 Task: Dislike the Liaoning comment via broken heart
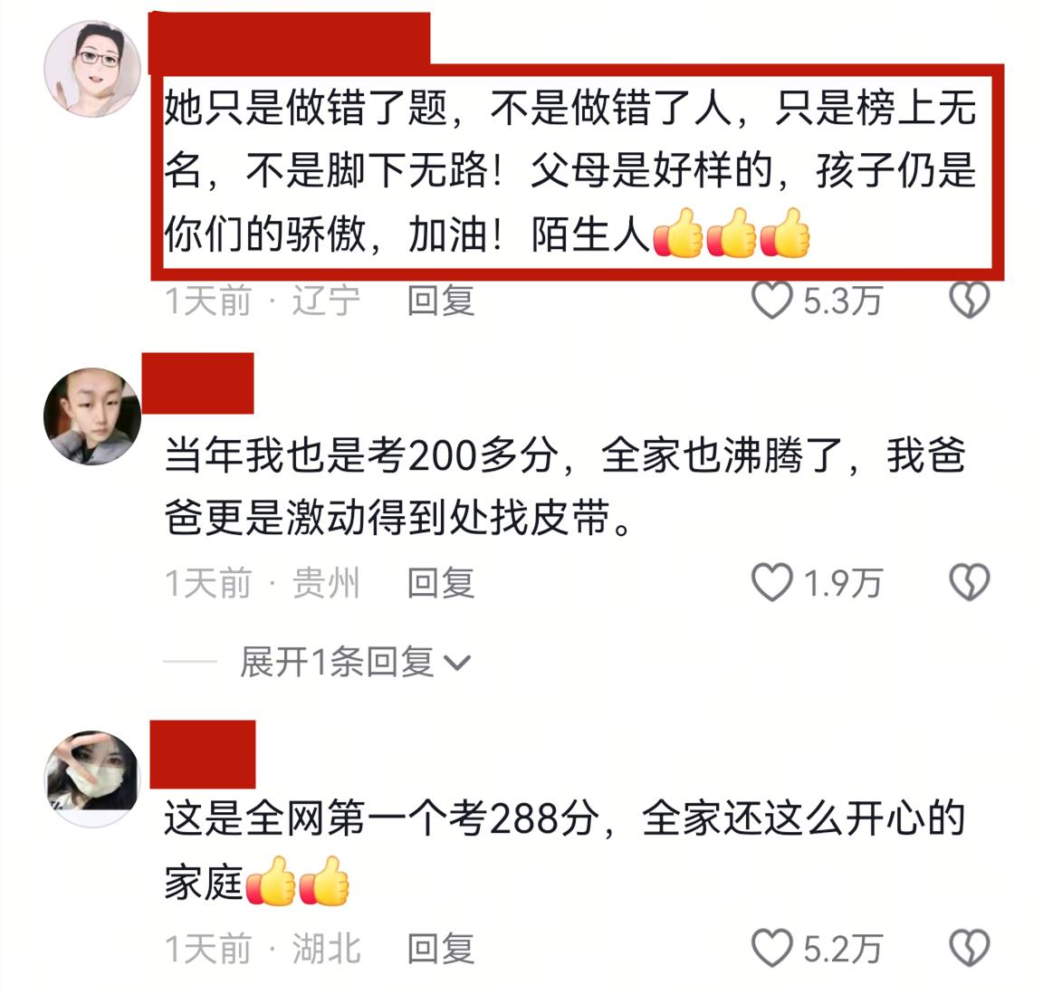point(969,300)
